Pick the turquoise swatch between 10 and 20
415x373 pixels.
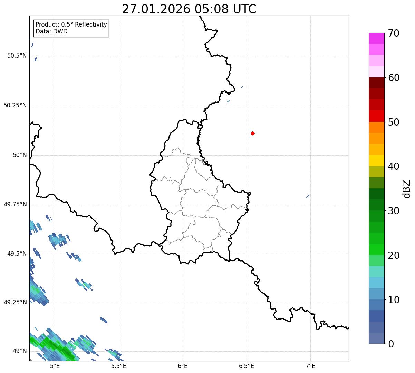click(x=376, y=272)
